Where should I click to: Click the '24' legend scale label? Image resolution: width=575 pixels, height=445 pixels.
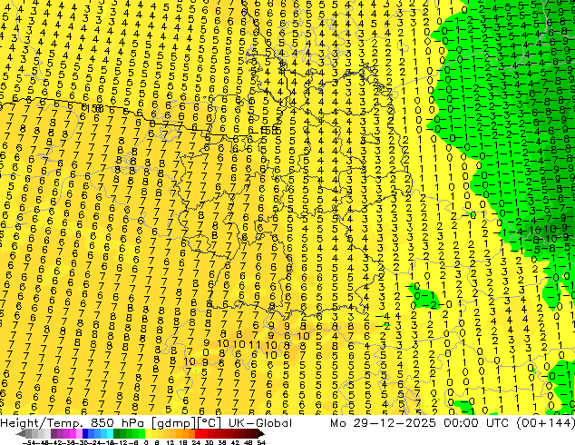[196, 443]
